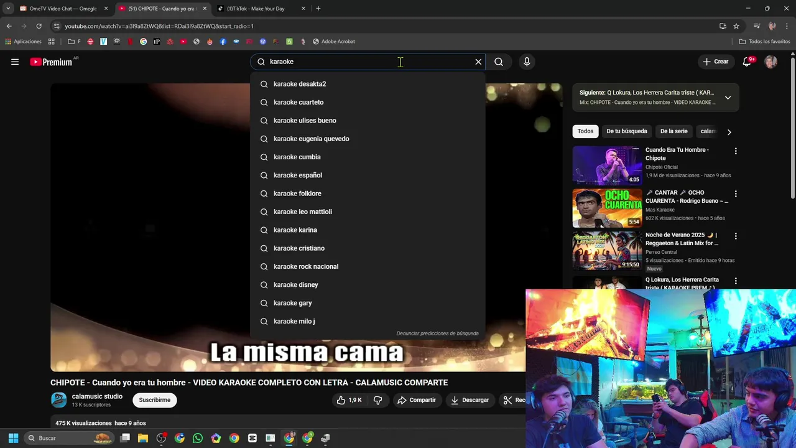Select suggestion karaoke ulises bueno

tap(367, 120)
